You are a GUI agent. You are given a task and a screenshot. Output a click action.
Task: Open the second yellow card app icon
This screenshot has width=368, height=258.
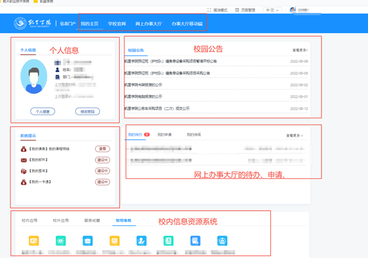point(114,241)
